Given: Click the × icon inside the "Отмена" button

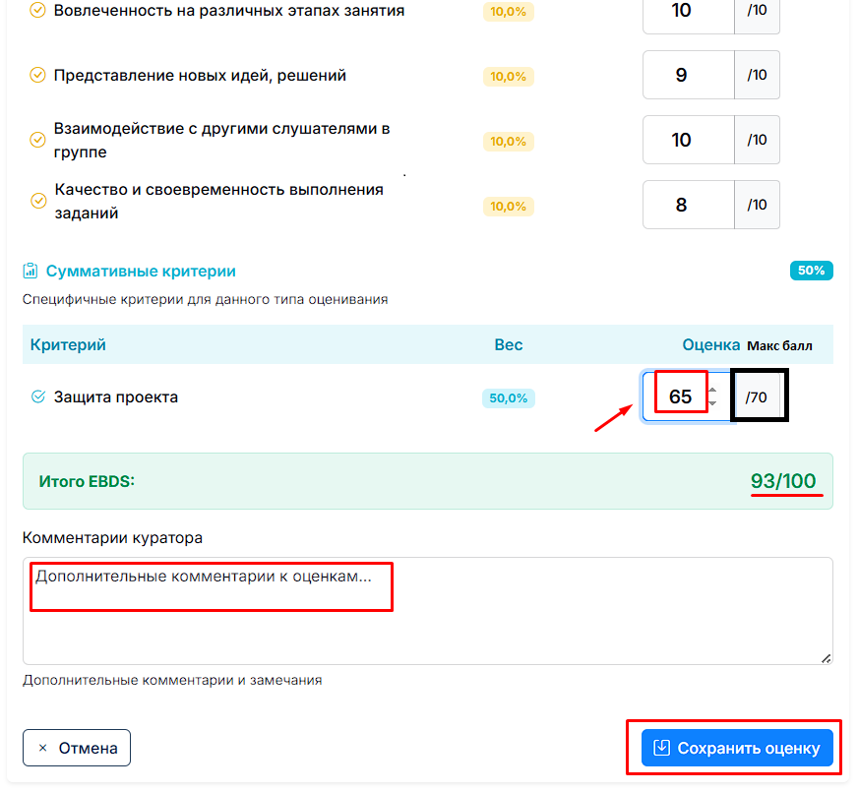Looking at the screenshot, I should [x=42, y=748].
